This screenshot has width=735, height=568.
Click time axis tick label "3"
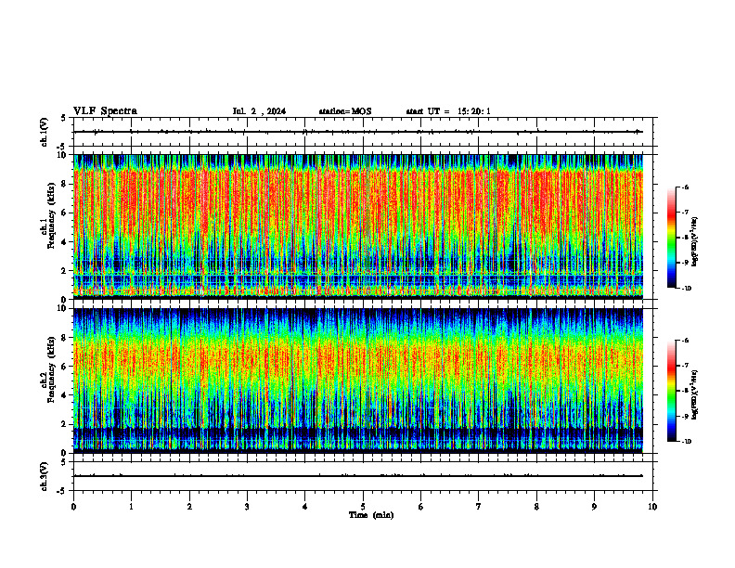coord(247,507)
